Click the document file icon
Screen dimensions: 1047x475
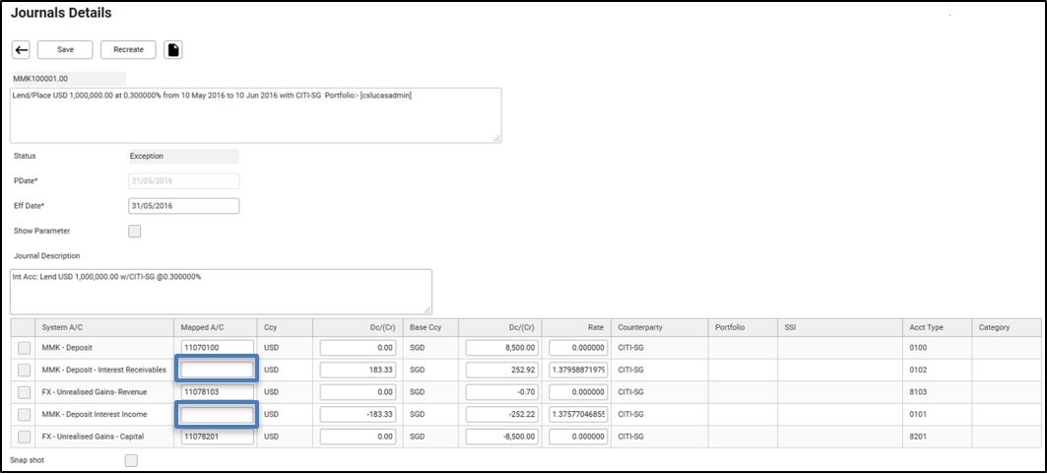click(173, 50)
